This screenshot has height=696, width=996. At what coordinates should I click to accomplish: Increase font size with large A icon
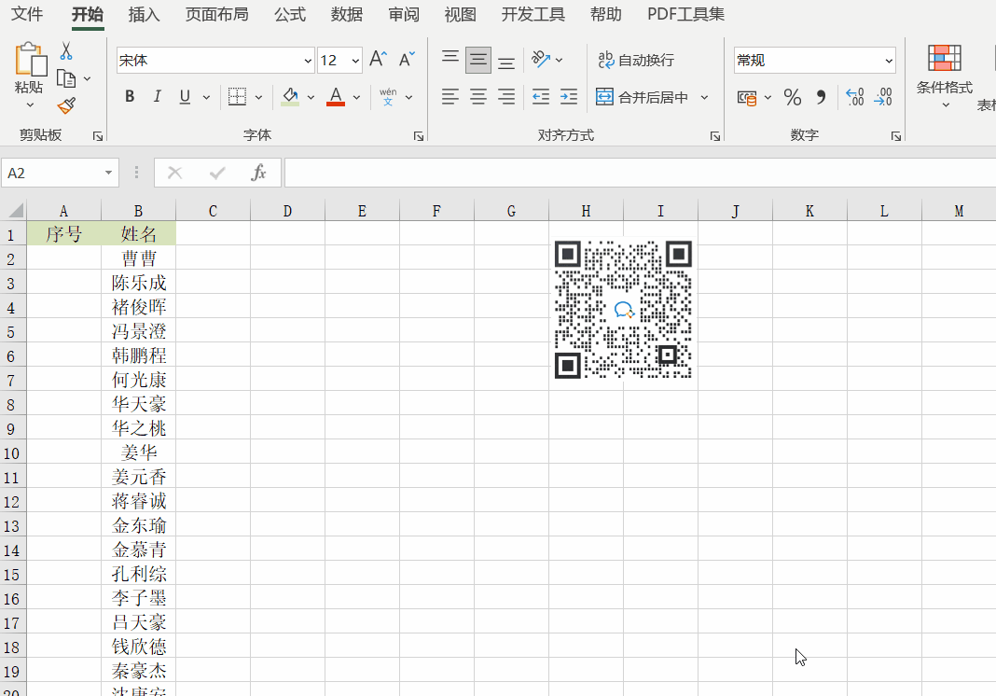point(378,60)
